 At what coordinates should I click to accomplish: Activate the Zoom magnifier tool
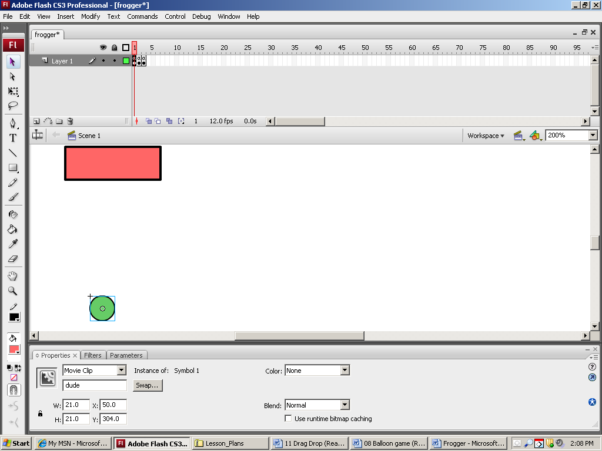pos(13,291)
